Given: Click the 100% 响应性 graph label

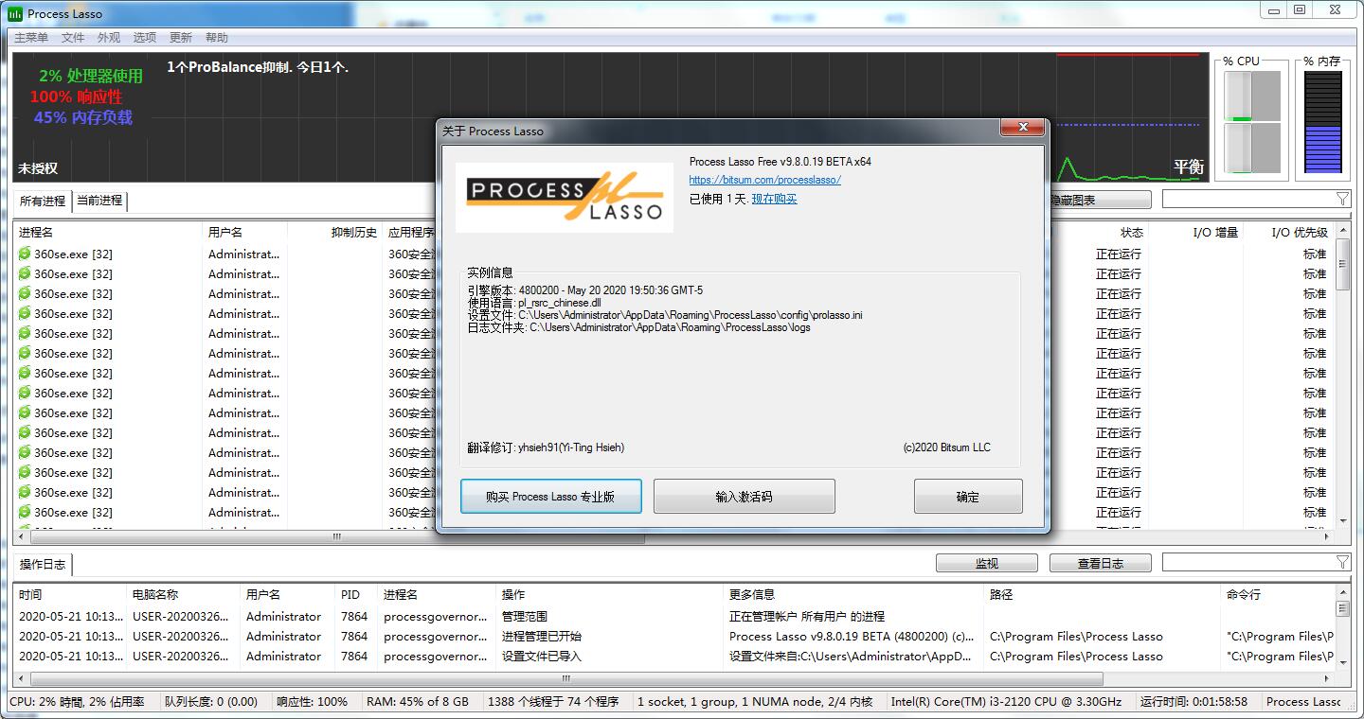Looking at the screenshot, I should [x=76, y=96].
